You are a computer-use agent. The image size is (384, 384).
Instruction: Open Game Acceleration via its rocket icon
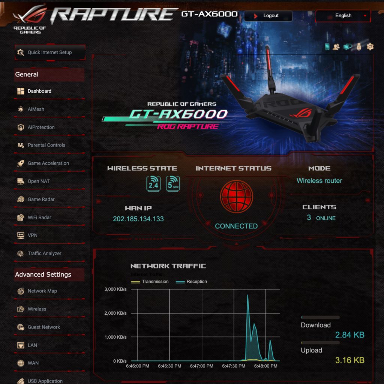point(21,163)
